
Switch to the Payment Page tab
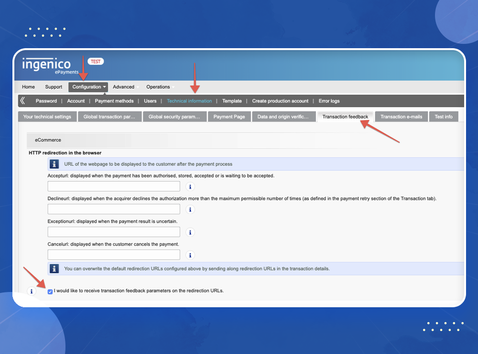pos(229,117)
